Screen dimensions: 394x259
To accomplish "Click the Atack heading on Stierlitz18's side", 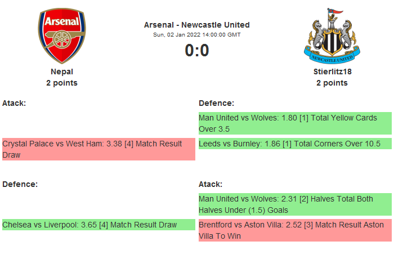I will [211, 184].
